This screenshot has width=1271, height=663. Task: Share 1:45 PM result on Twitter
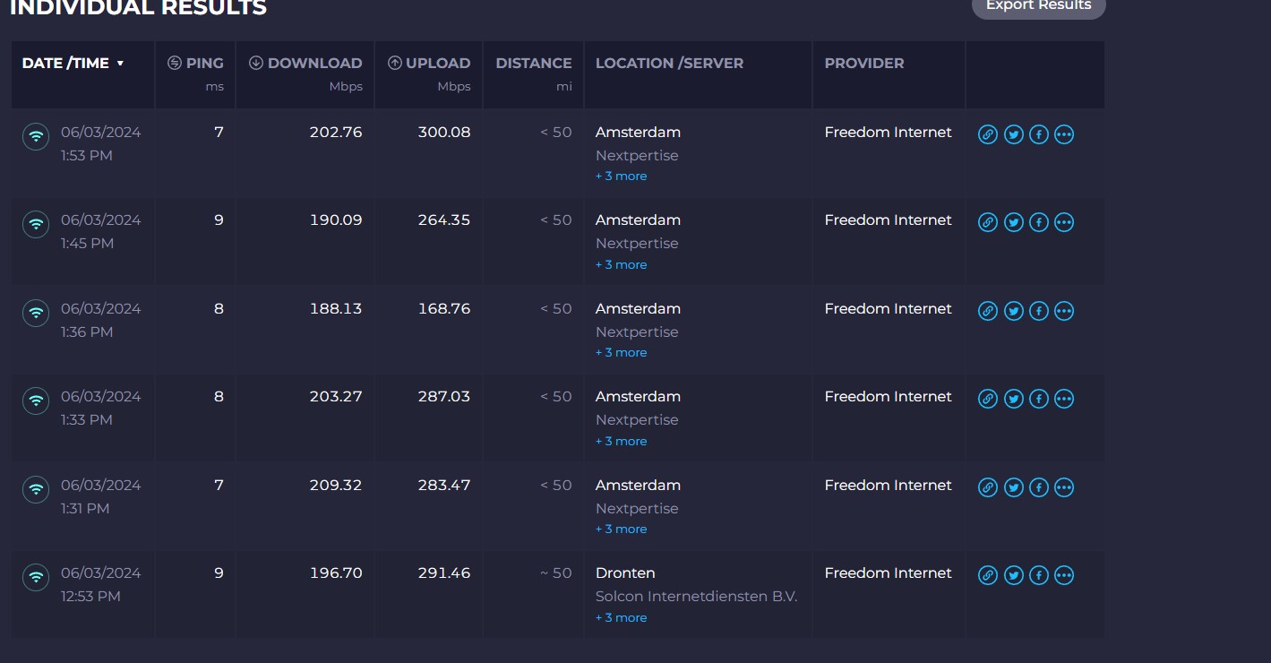(1013, 222)
